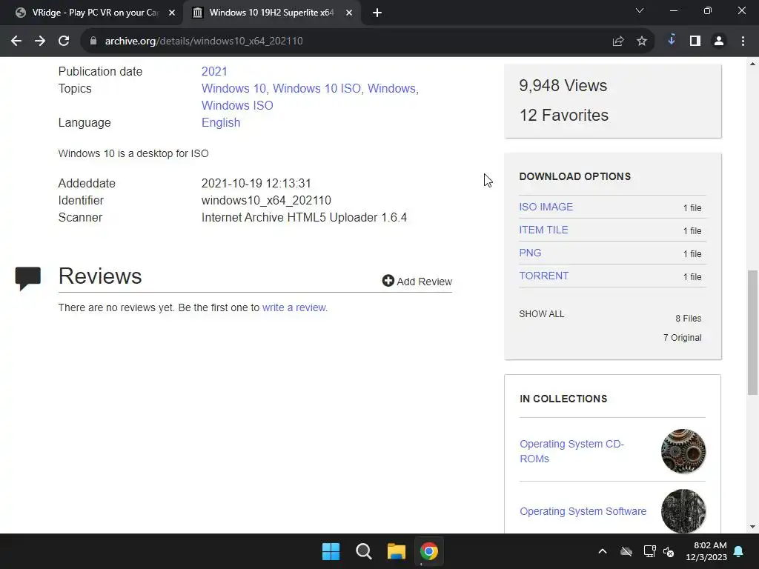
Task: Select the Windows 10 19H2 Superlite tab
Action: coord(271,13)
